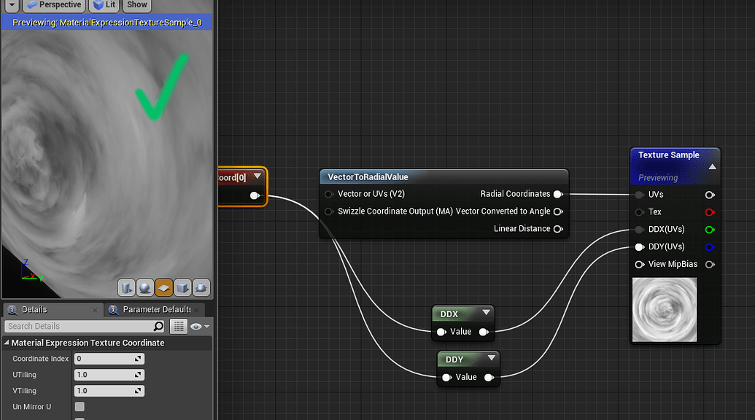Open the Show menu in the viewport

(136, 5)
